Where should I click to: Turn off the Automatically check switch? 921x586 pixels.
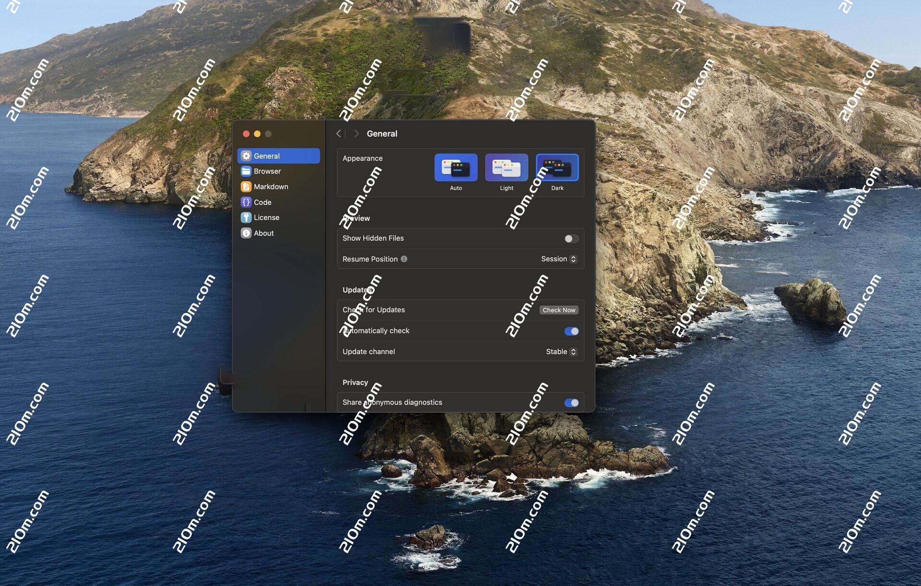pos(571,331)
